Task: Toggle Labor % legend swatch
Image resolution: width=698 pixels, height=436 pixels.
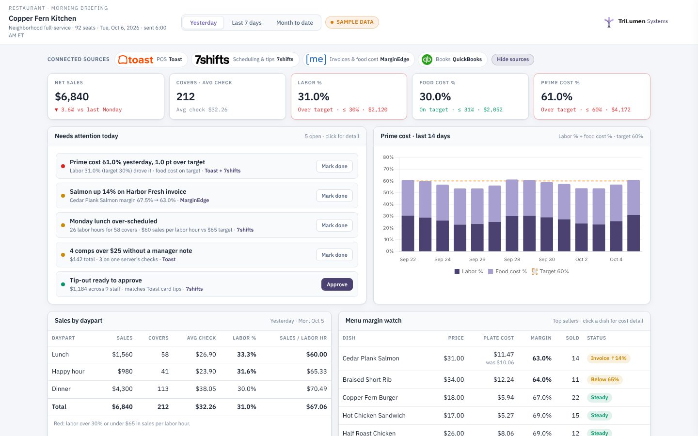Action: (457, 272)
